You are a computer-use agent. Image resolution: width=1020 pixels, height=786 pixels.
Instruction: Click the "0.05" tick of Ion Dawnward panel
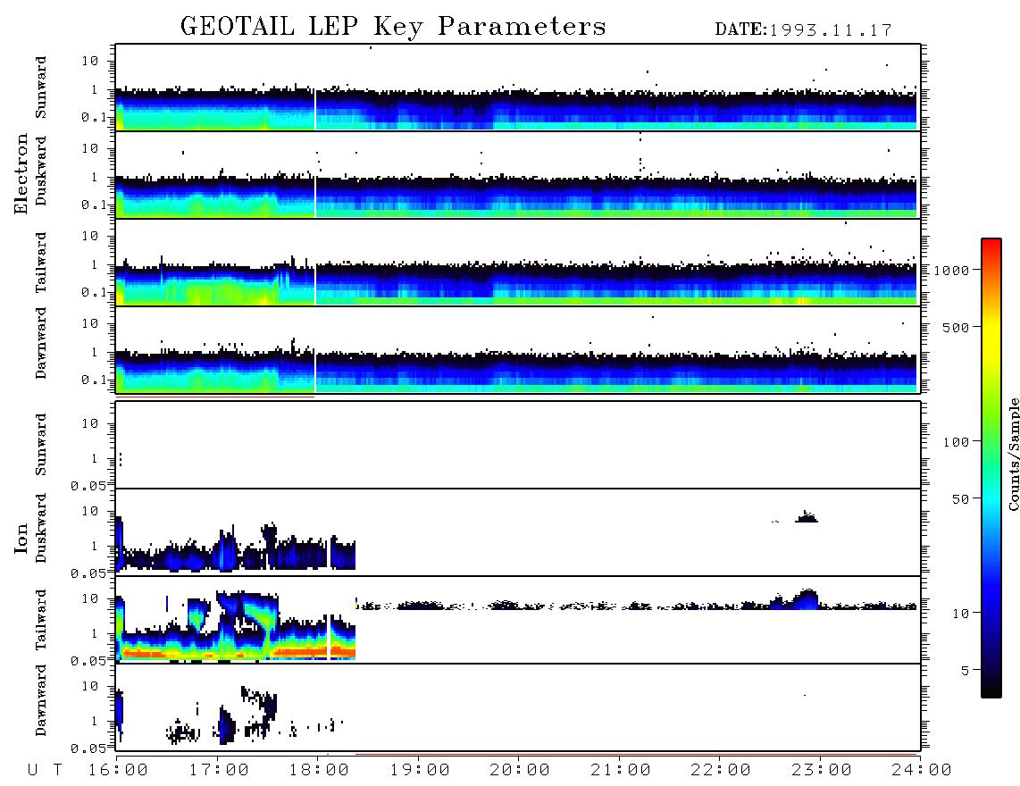(x=88, y=748)
